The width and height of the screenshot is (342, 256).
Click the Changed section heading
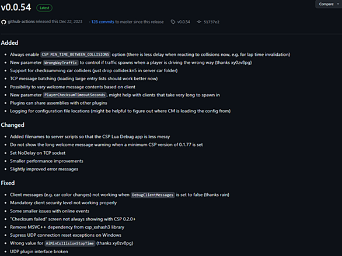[13, 125]
